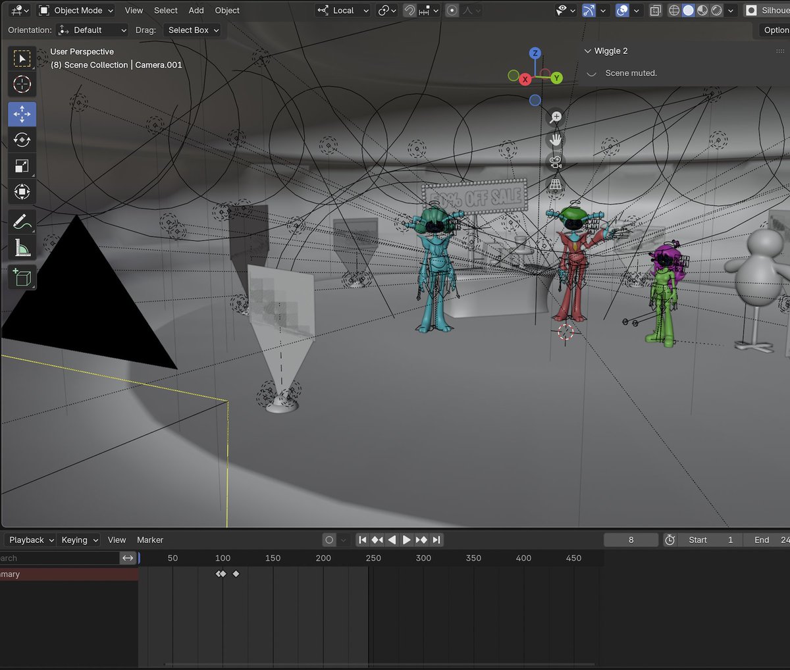Click the Y axis on the navigation gizmo

point(556,77)
